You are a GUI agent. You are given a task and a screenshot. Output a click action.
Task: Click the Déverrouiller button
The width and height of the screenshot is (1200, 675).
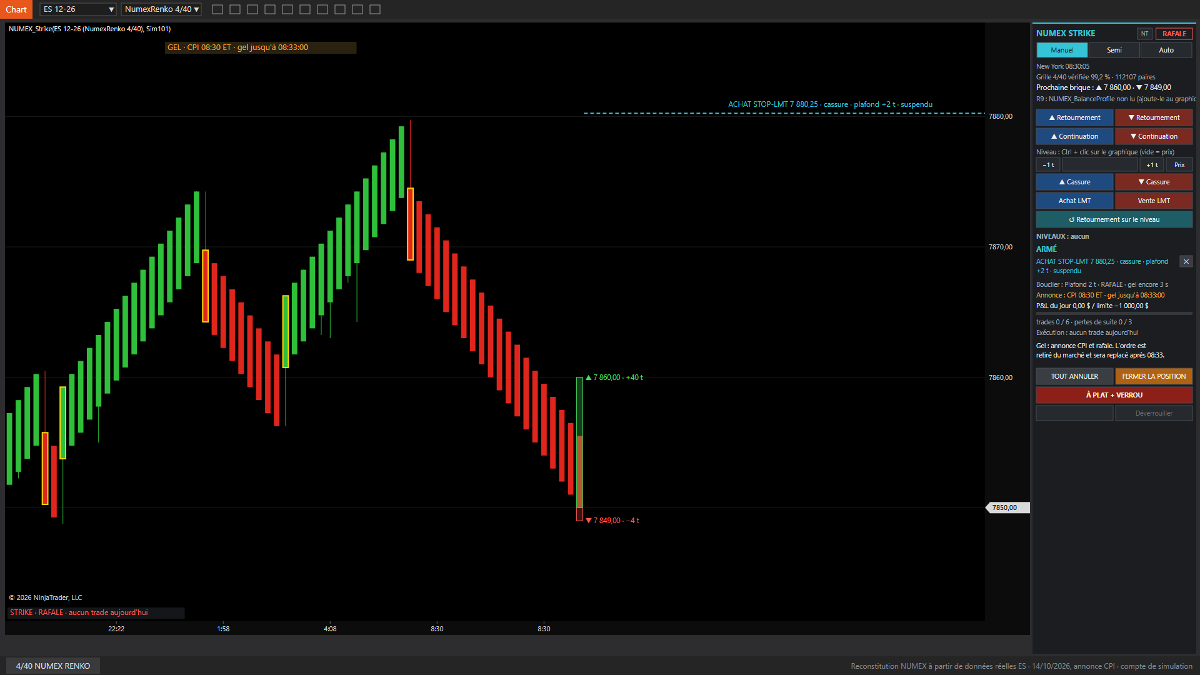point(1154,413)
